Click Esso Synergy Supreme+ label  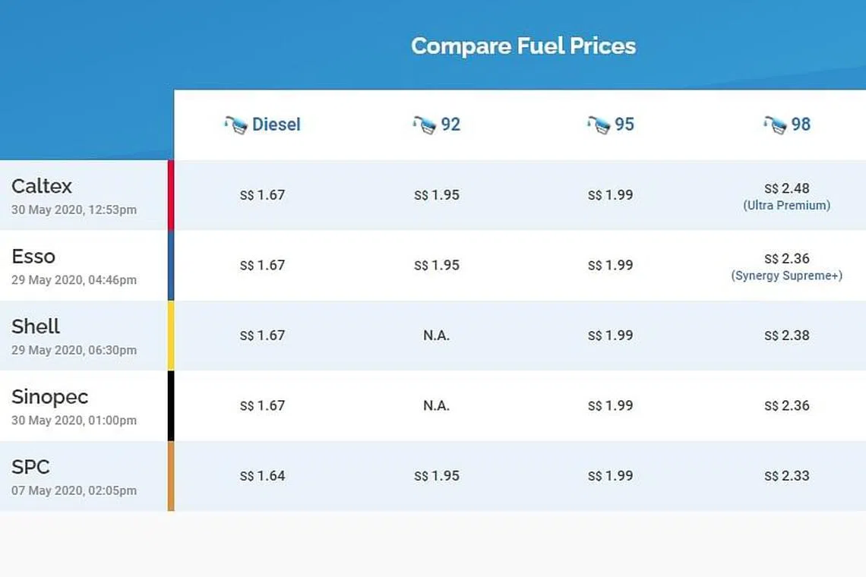[786, 276]
